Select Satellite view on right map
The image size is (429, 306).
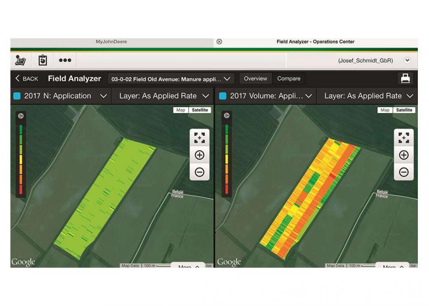(404, 110)
